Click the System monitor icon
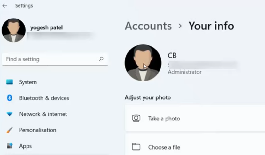Viewport: 265px width, 155px height. pyautogui.click(x=10, y=82)
